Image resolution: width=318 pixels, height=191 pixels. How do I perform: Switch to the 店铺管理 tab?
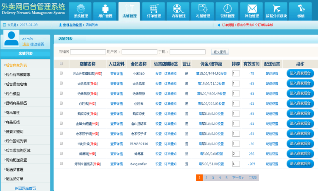coord(129,11)
